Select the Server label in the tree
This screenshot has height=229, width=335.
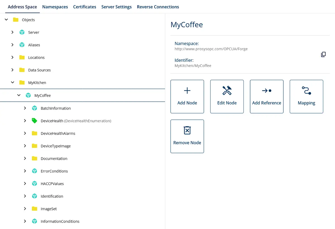point(34,32)
